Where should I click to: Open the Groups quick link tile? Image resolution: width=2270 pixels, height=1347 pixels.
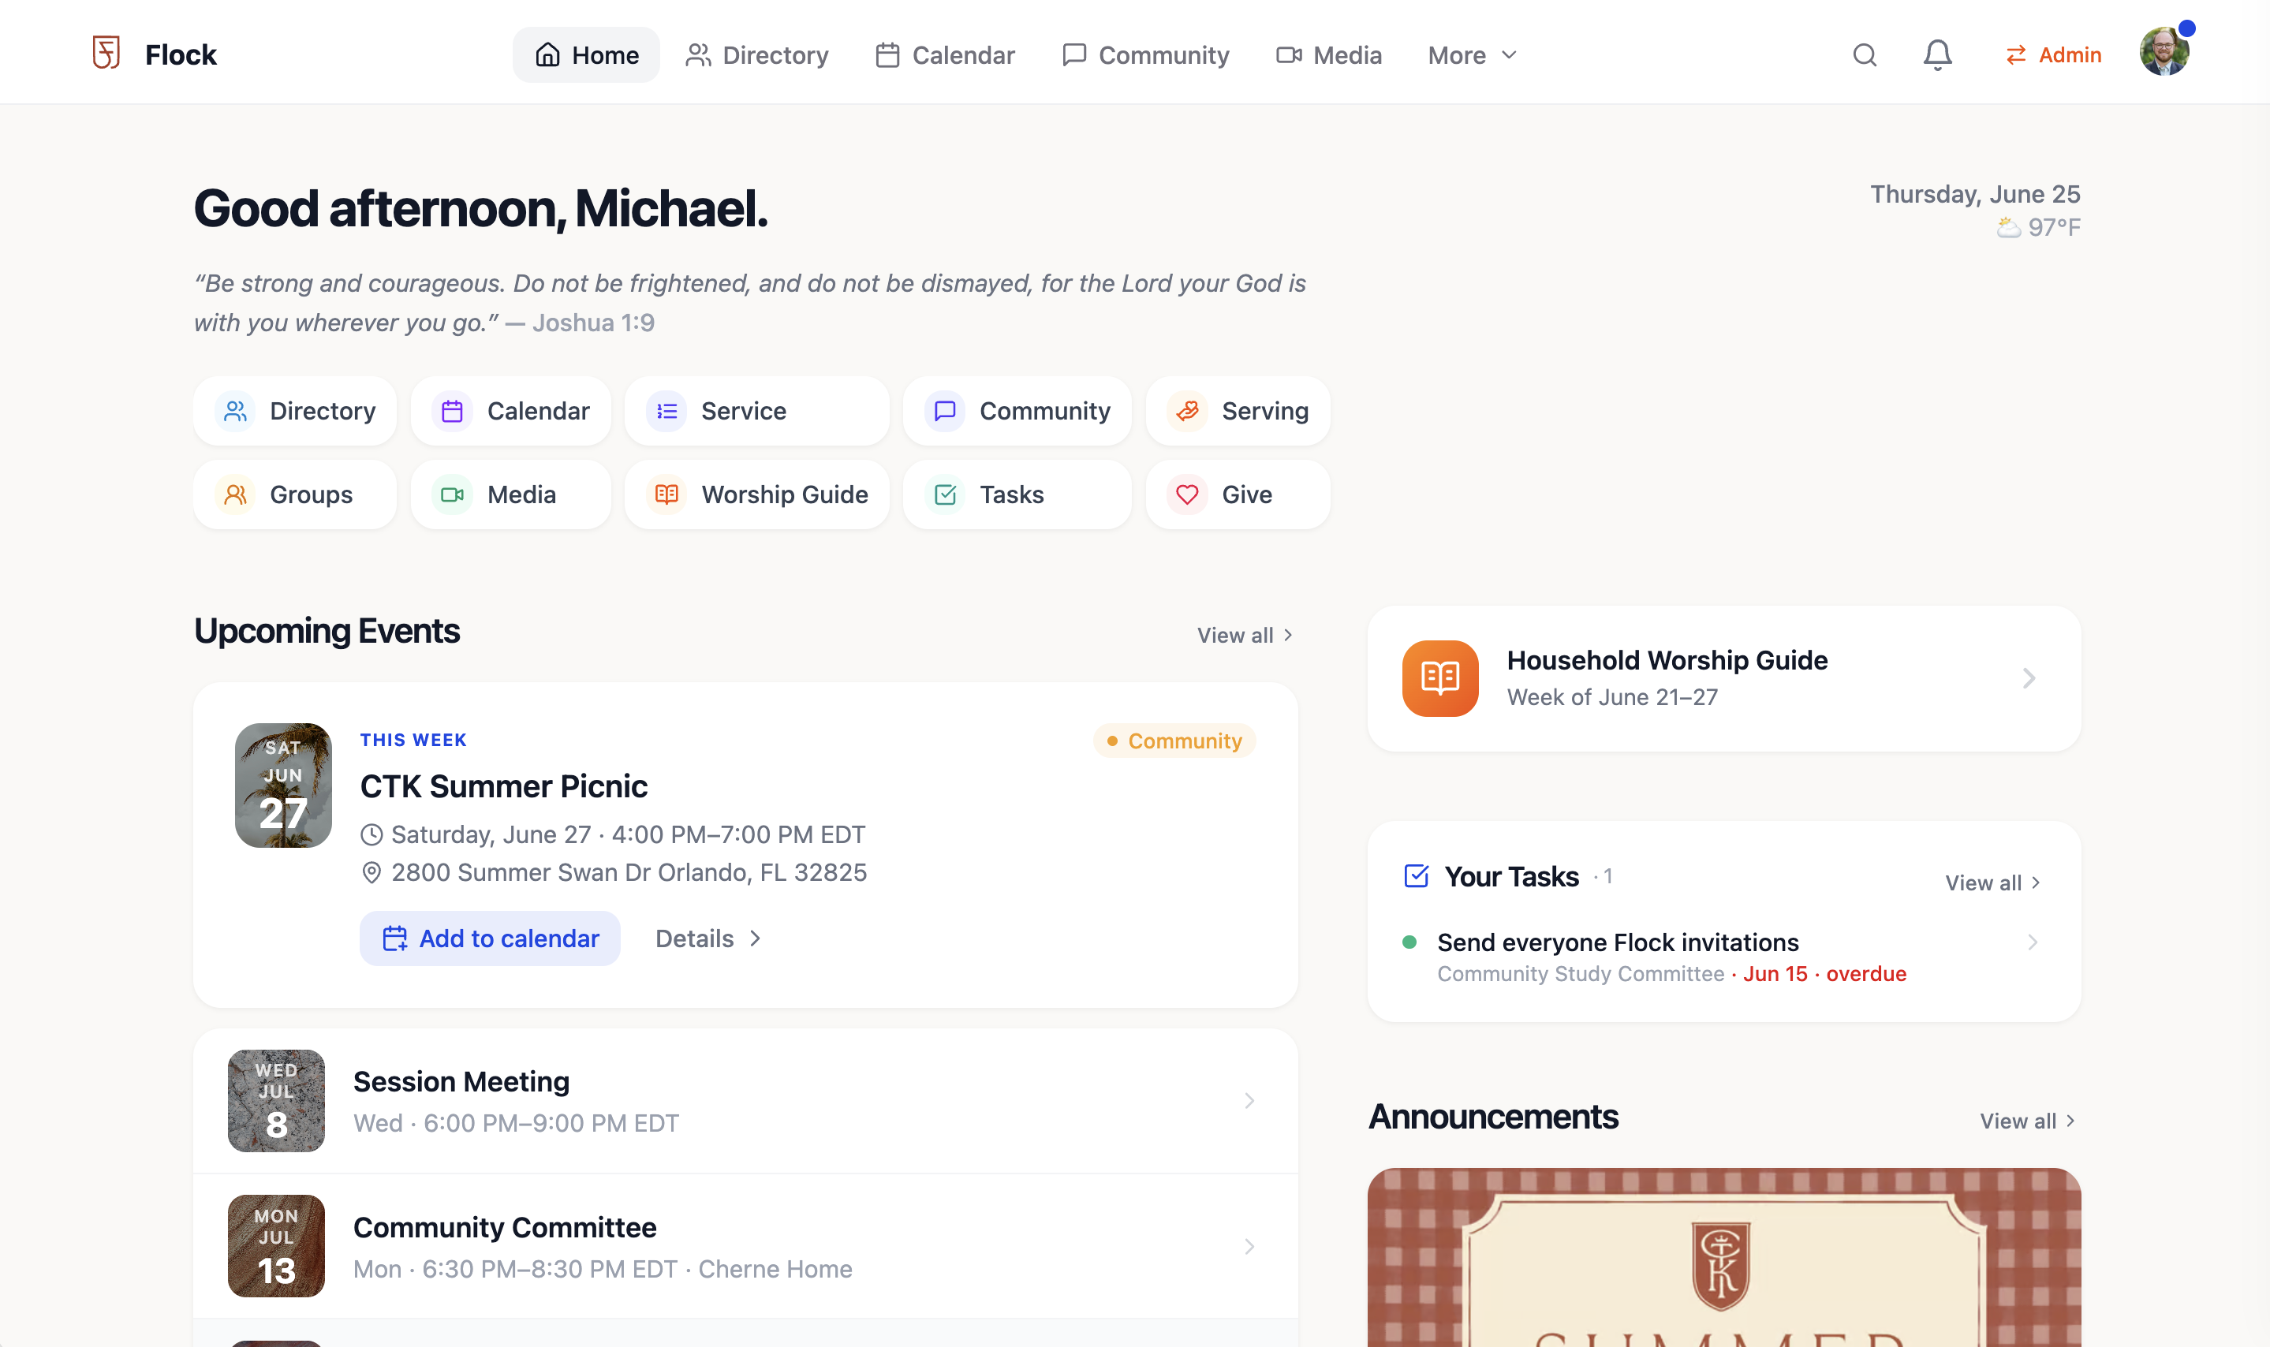295,494
